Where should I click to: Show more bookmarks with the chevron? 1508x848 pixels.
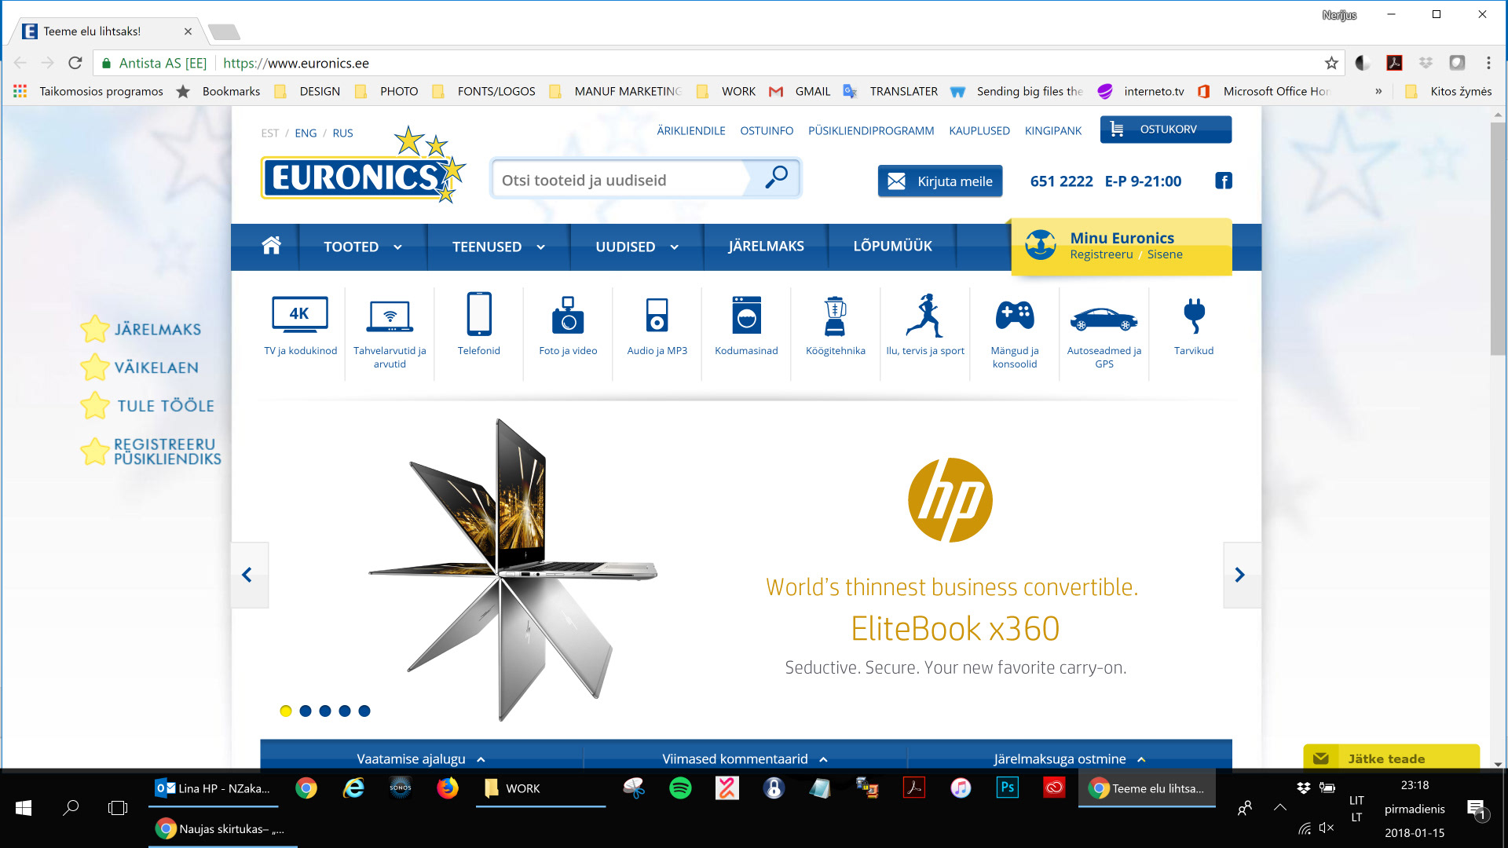pos(1378,91)
